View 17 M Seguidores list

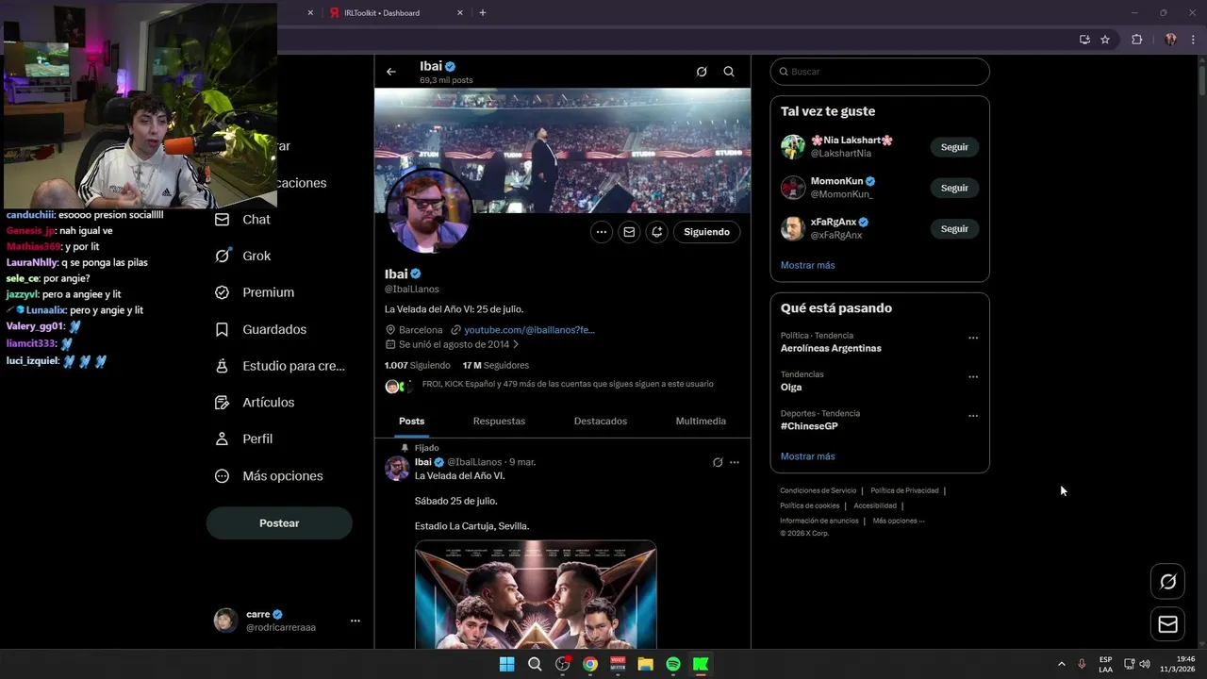[x=496, y=365]
